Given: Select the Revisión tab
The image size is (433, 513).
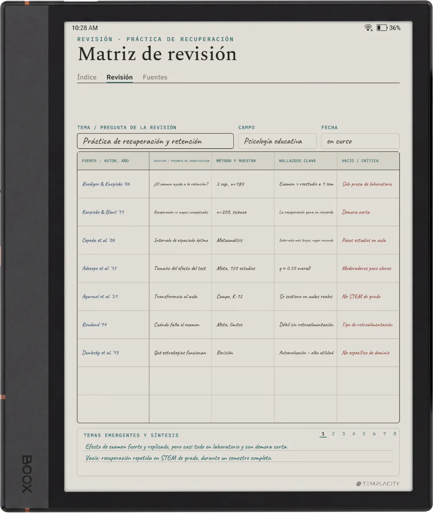Looking at the screenshot, I should tap(120, 77).
